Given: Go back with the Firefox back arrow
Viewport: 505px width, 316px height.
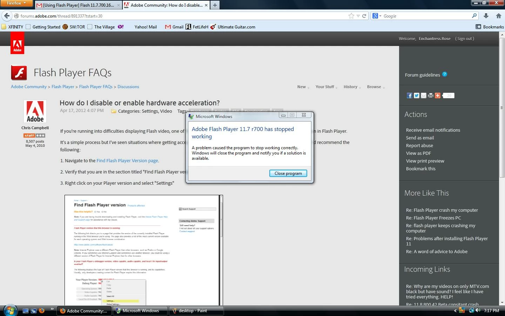Looking at the screenshot, I should pos(7,16).
